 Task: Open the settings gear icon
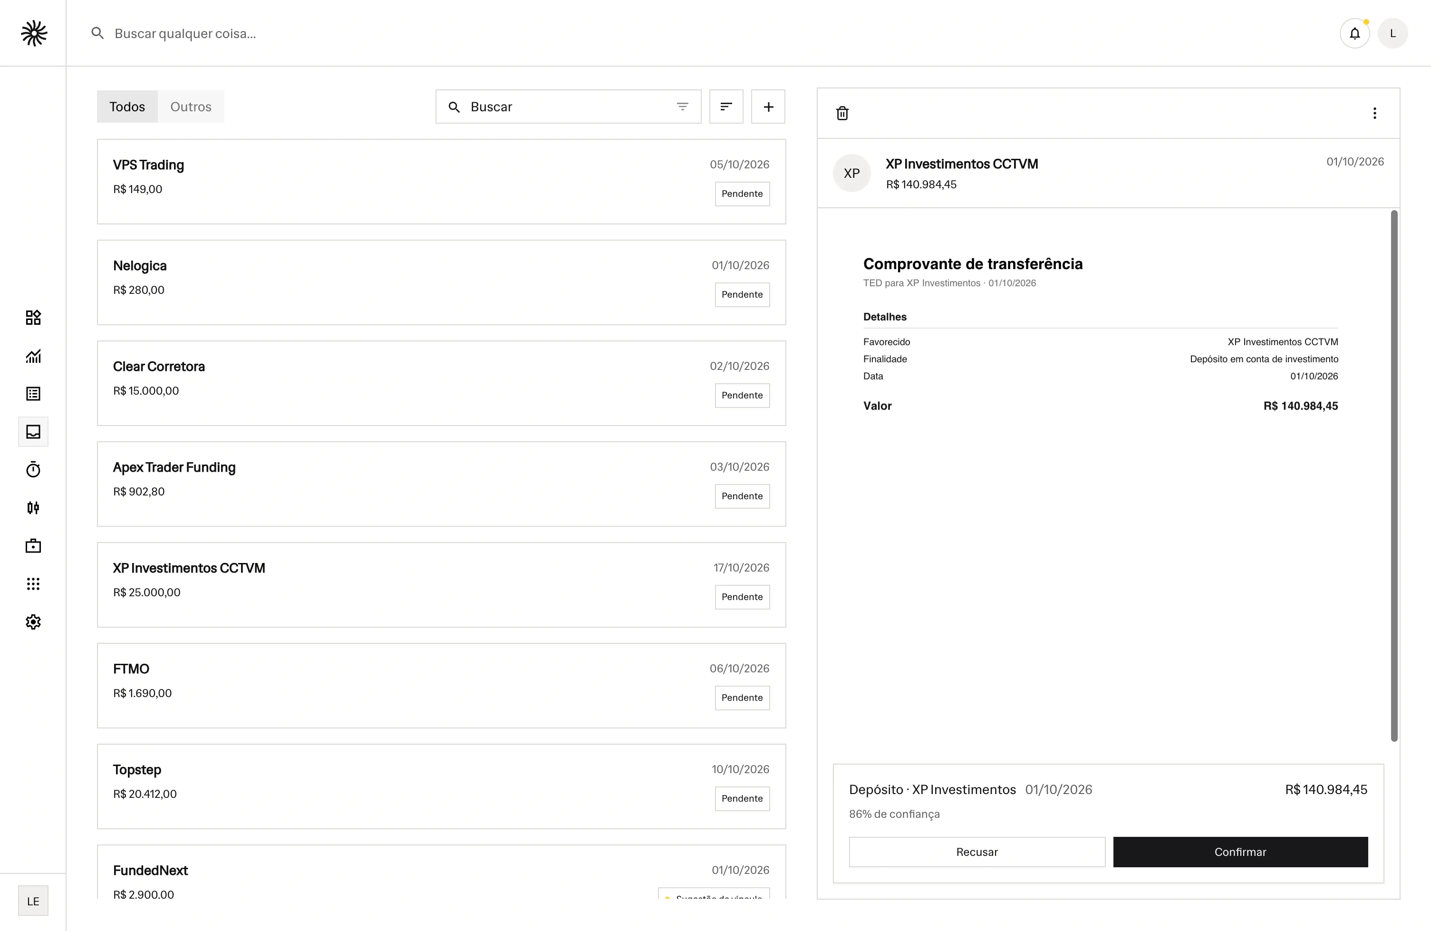pos(33,622)
